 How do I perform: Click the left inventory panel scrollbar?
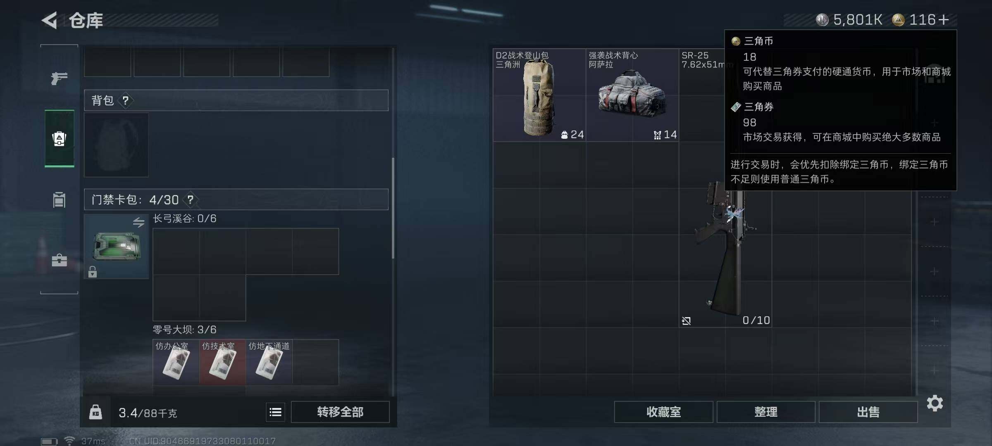click(393, 208)
